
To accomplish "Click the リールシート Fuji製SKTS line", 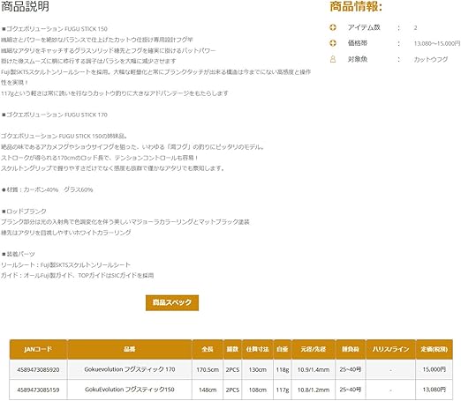I will (65, 265).
